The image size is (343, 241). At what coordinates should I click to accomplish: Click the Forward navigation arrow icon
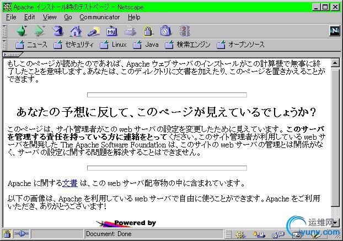[40, 31]
